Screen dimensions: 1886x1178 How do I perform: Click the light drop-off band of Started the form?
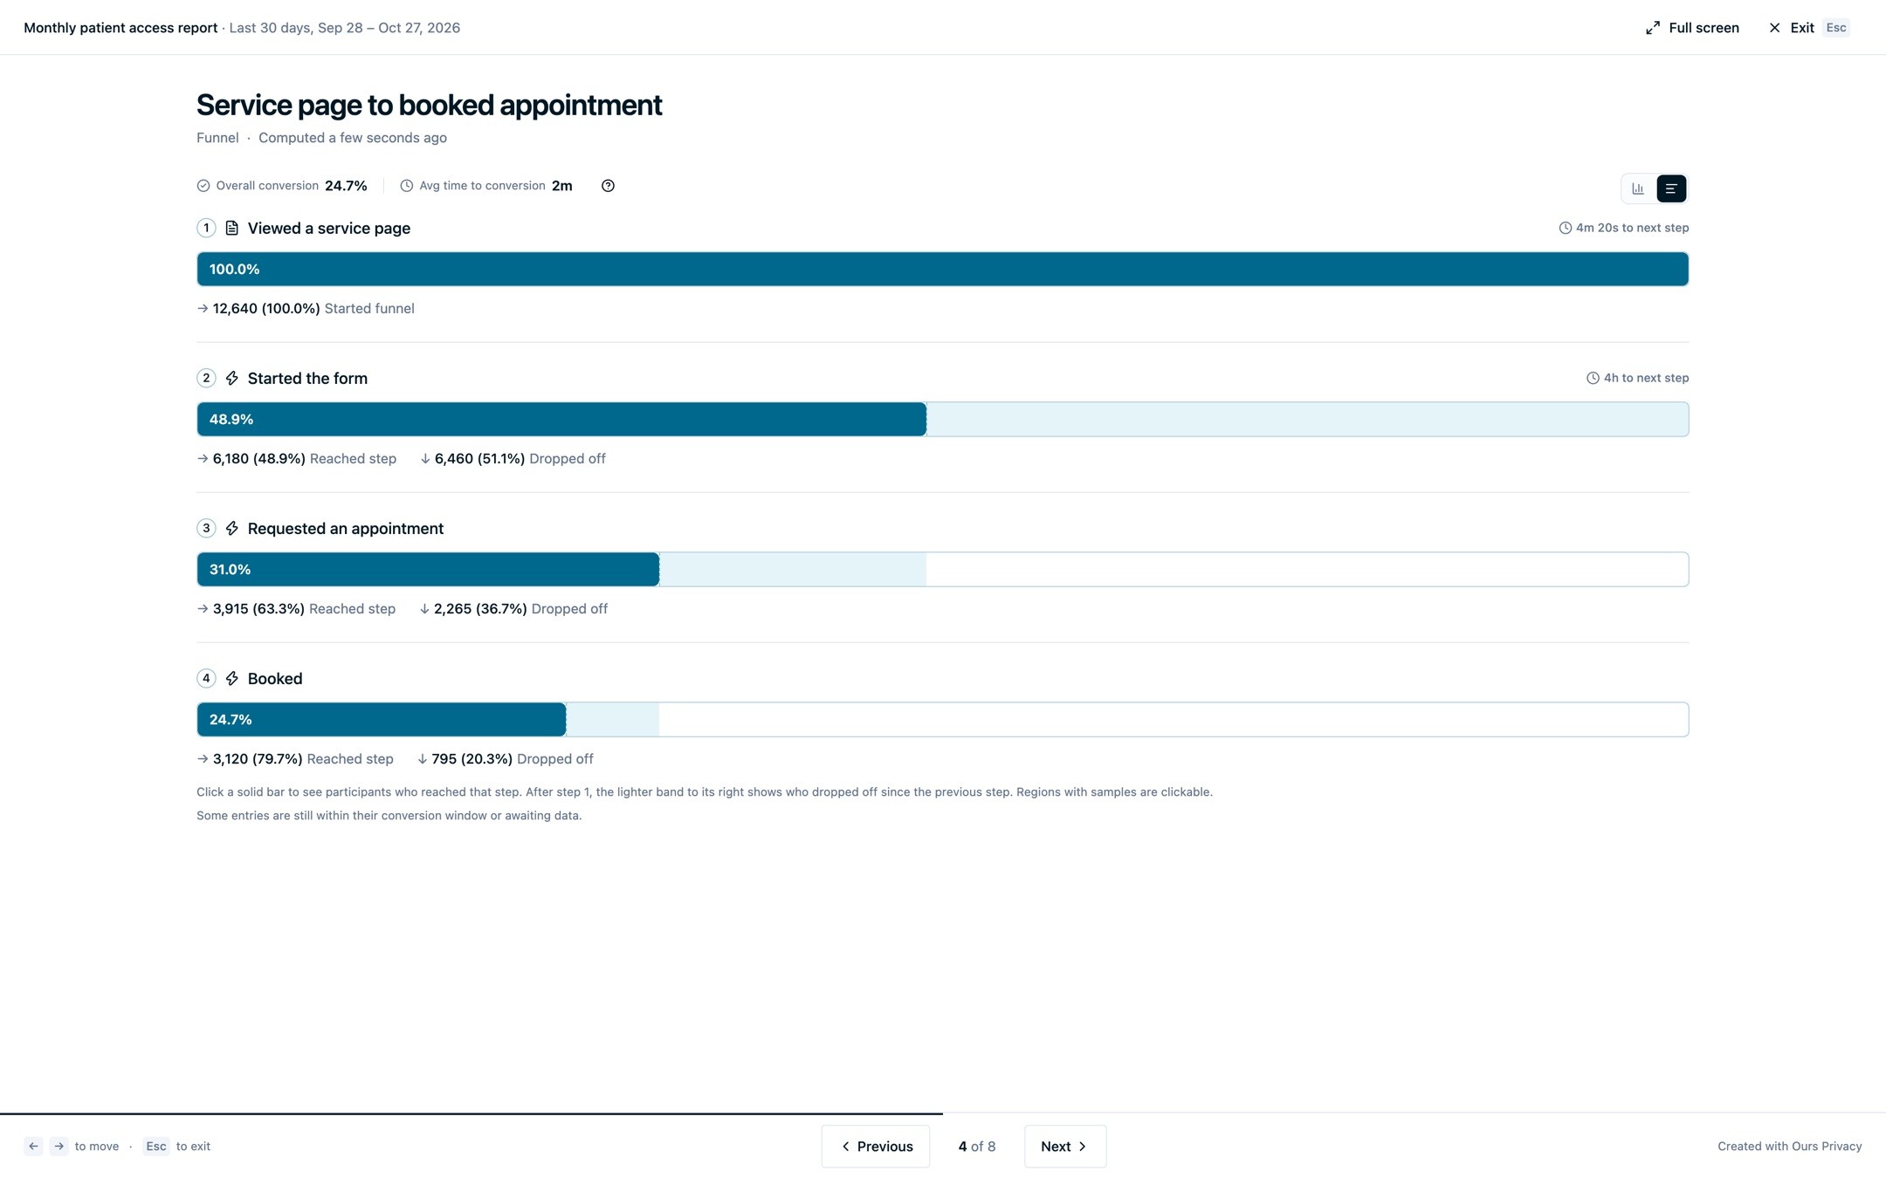[x=1307, y=419]
